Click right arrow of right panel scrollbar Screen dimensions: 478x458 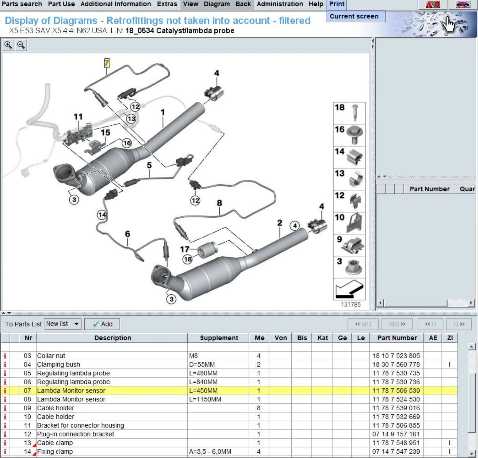471,303
